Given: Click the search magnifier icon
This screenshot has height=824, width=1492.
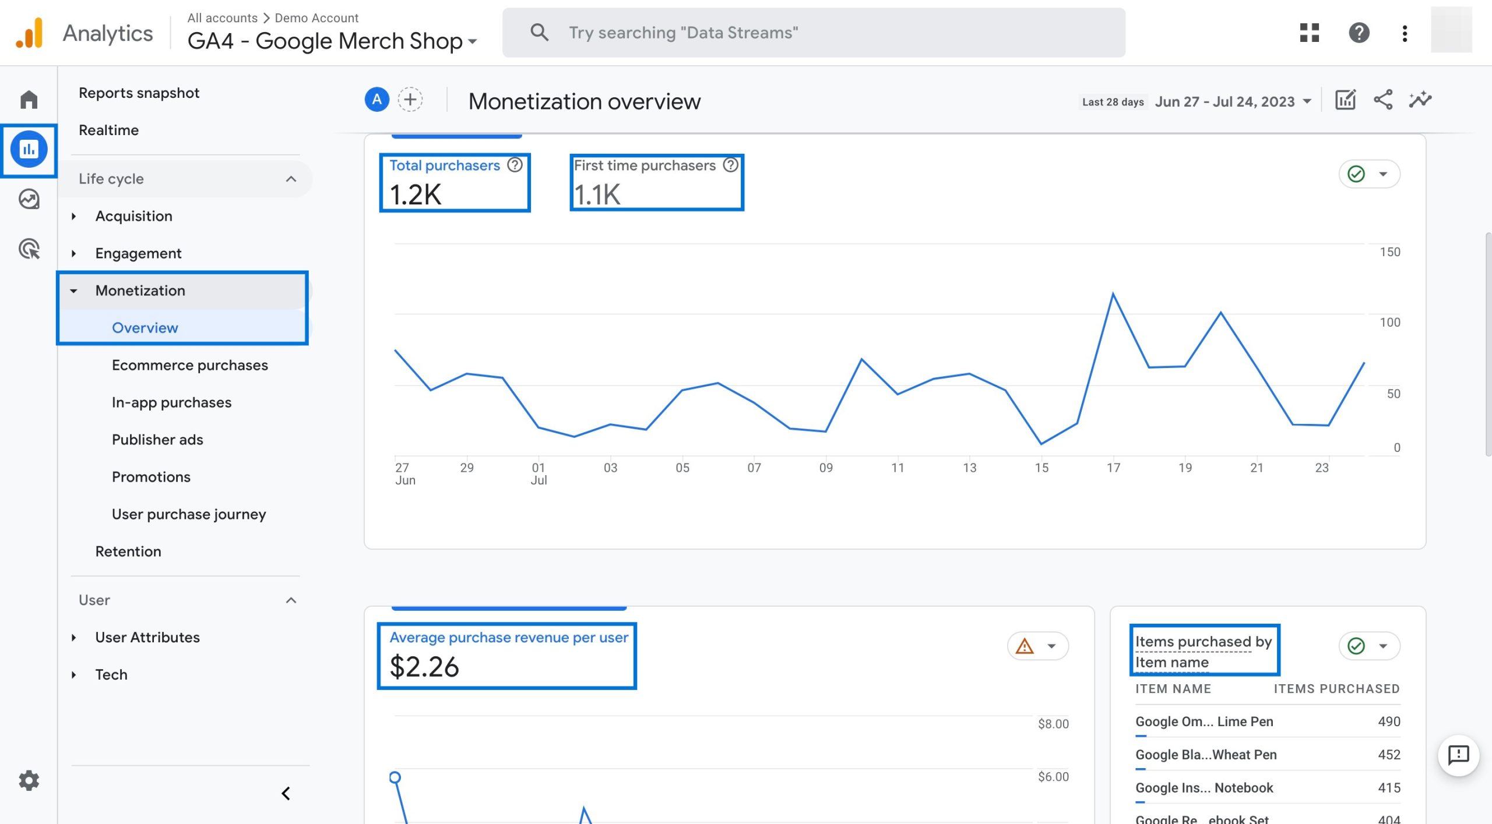Looking at the screenshot, I should click(539, 33).
